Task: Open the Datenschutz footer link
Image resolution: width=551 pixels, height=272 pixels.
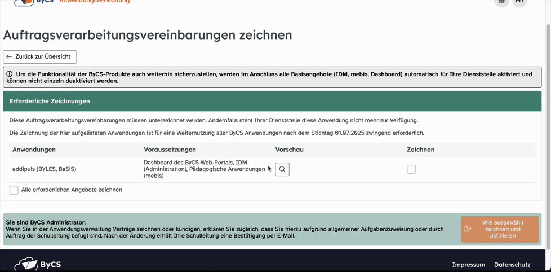Action: (512, 265)
